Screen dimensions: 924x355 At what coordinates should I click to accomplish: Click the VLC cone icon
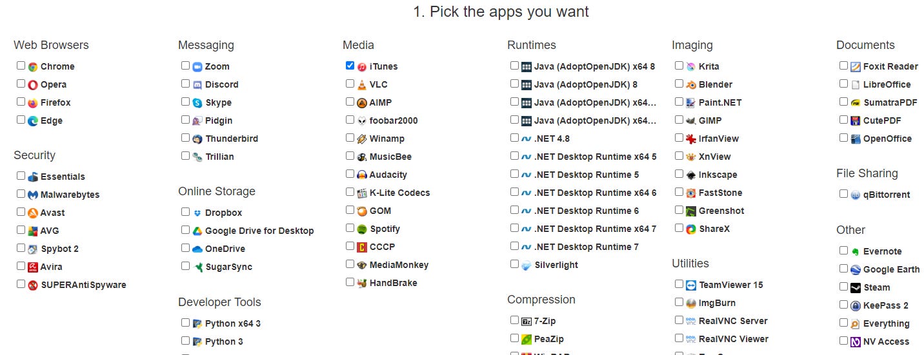point(362,84)
